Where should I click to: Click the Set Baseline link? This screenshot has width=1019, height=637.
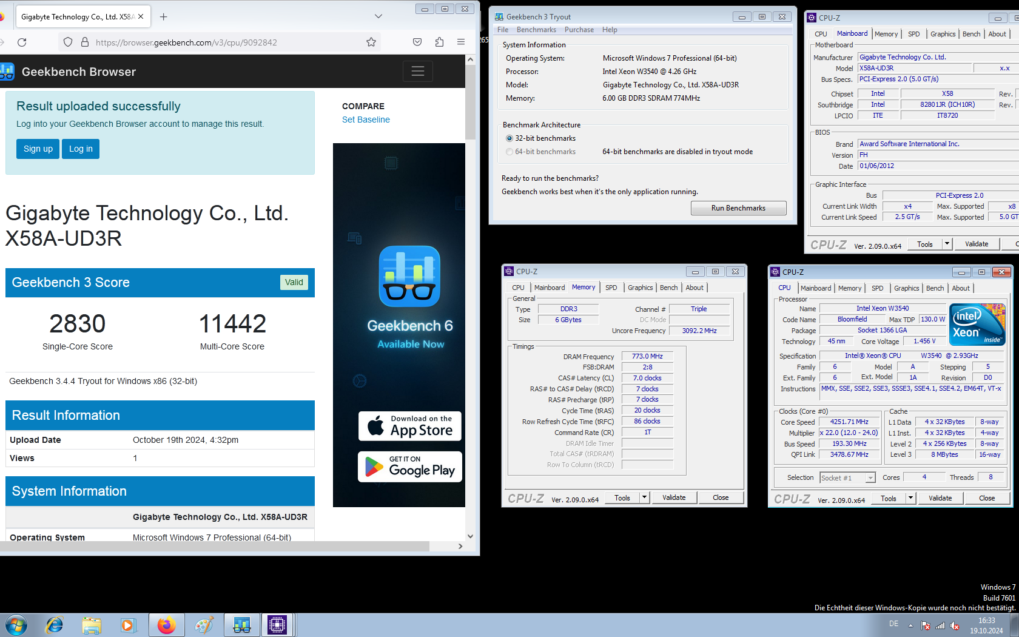click(366, 120)
